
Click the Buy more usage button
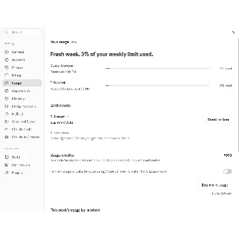click(215, 185)
